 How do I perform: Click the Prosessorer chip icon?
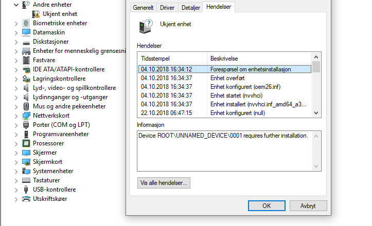coord(26,143)
